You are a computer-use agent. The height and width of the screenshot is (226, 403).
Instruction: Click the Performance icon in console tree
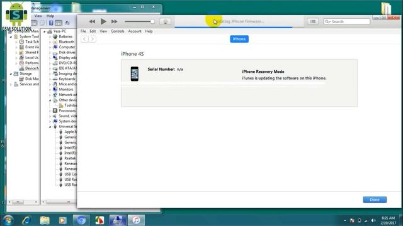[21, 63]
